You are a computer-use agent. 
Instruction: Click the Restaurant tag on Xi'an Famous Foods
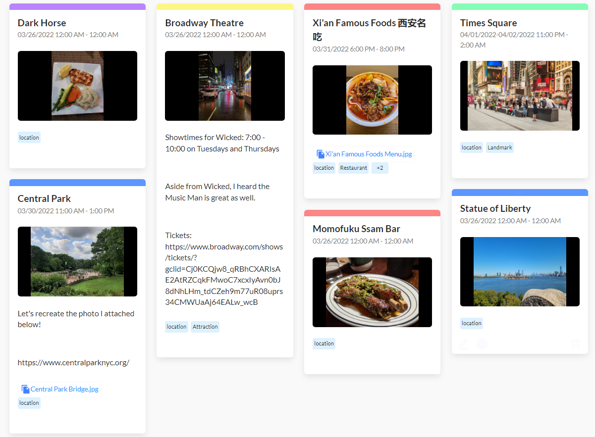[353, 168]
